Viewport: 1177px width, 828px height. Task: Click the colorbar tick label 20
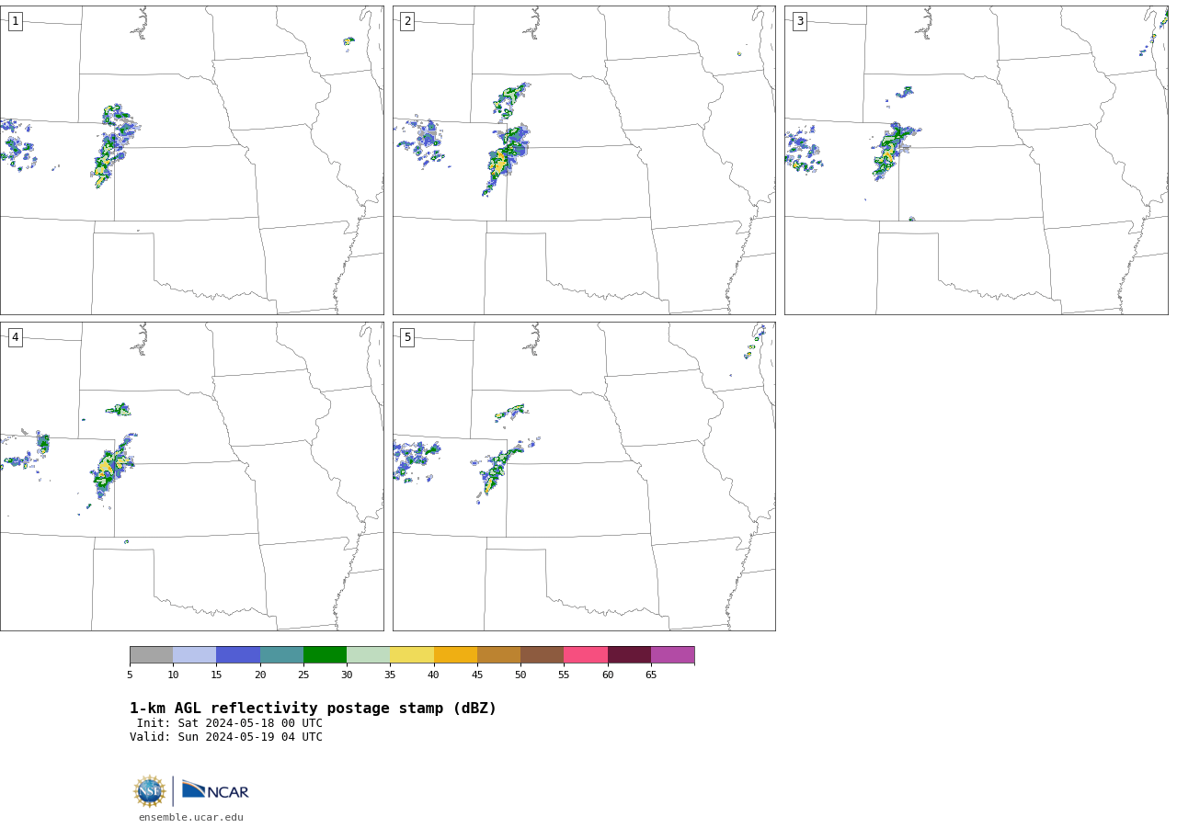pyautogui.click(x=260, y=675)
